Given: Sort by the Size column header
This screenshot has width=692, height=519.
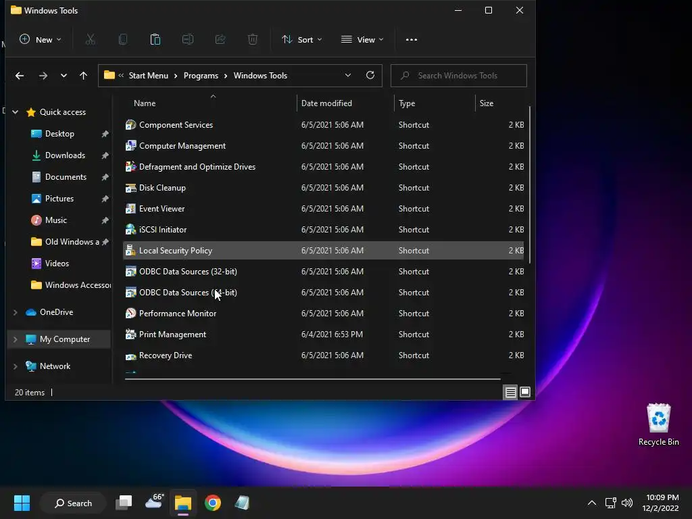Looking at the screenshot, I should [487, 103].
